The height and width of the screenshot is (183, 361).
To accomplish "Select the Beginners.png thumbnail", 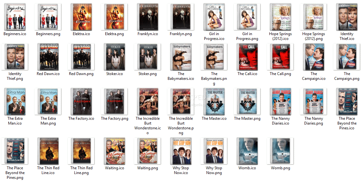I will pyautogui.click(x=48, y=17).
